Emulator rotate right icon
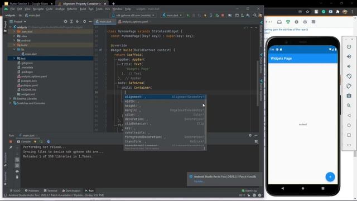 (349, 86)
